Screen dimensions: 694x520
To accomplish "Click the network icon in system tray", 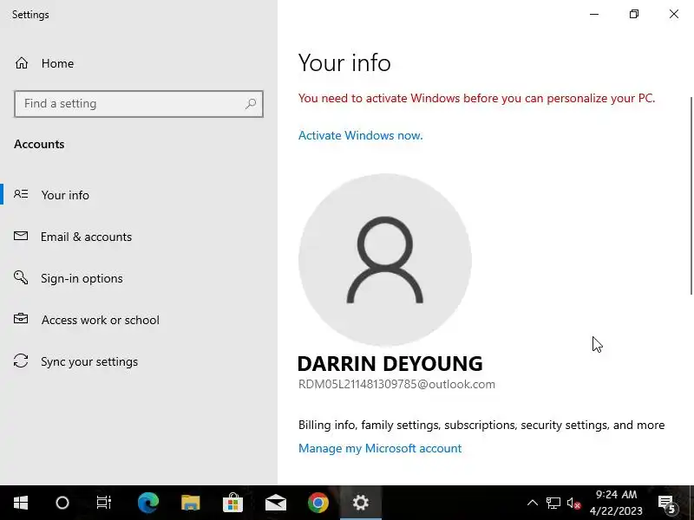I will tap(553, 503).
